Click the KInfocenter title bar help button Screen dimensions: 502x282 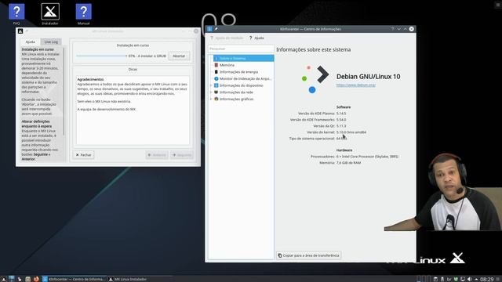pyautogui.click(x=392, y=29)
